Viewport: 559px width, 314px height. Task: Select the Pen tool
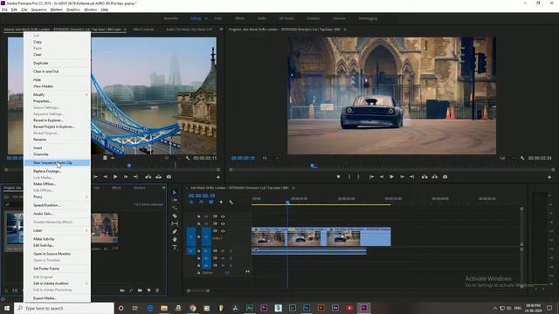click(x=175, y=231)
